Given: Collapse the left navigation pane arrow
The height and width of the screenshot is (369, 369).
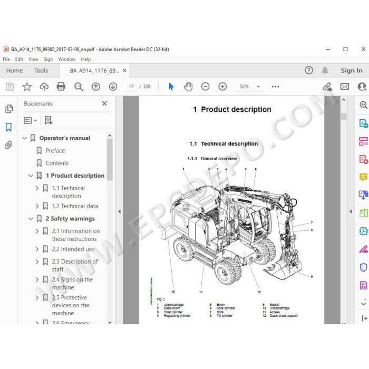Looking at the screenshot, I should pos(119,211).
